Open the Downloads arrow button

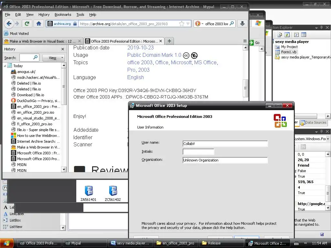point(242,24)
